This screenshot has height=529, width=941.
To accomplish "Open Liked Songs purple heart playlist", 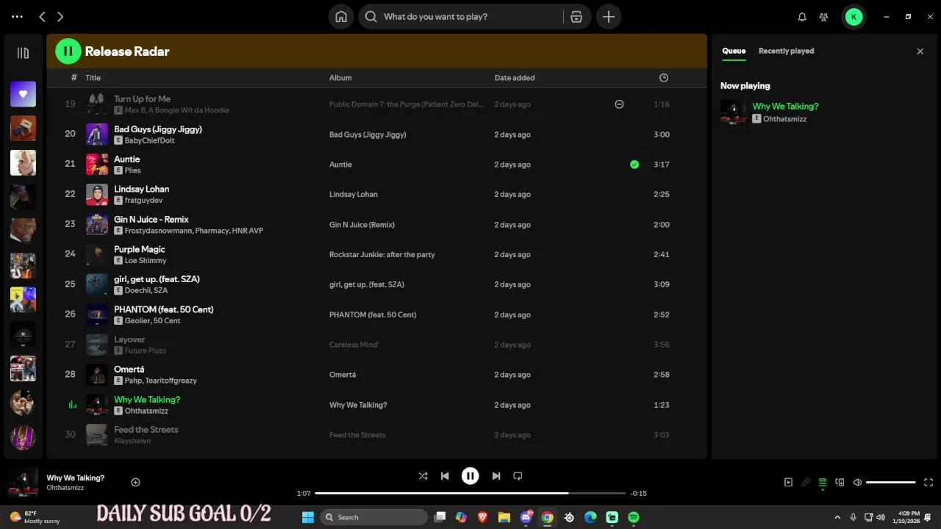I will coord(23,94).
